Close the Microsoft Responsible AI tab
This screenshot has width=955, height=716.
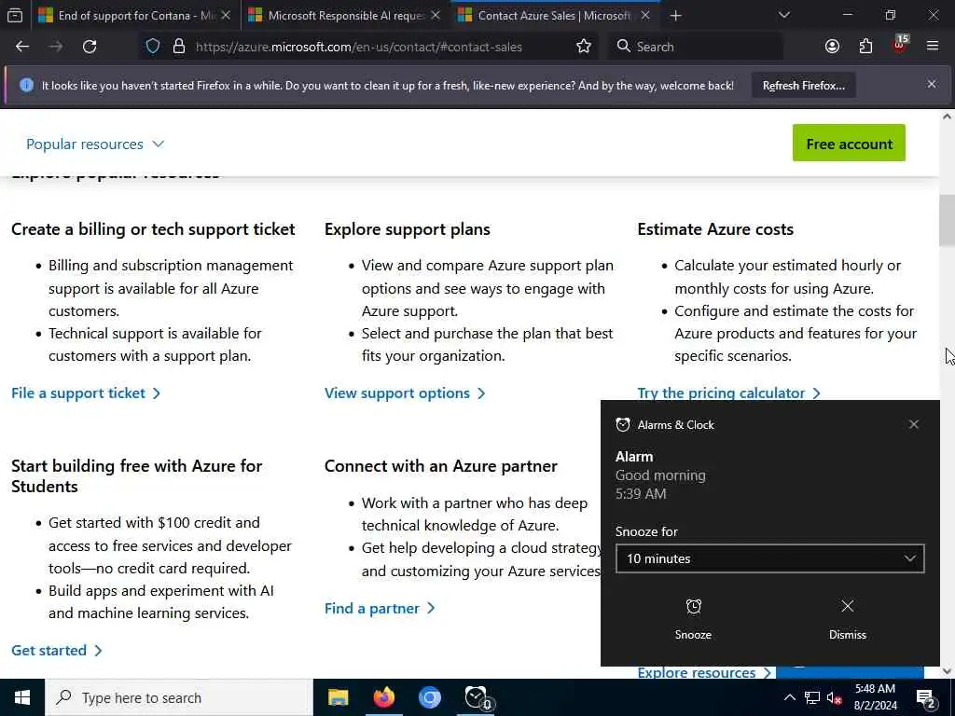point(435,15)
